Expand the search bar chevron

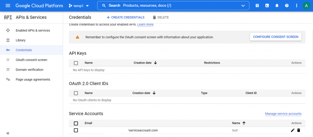tap(243, 5)
